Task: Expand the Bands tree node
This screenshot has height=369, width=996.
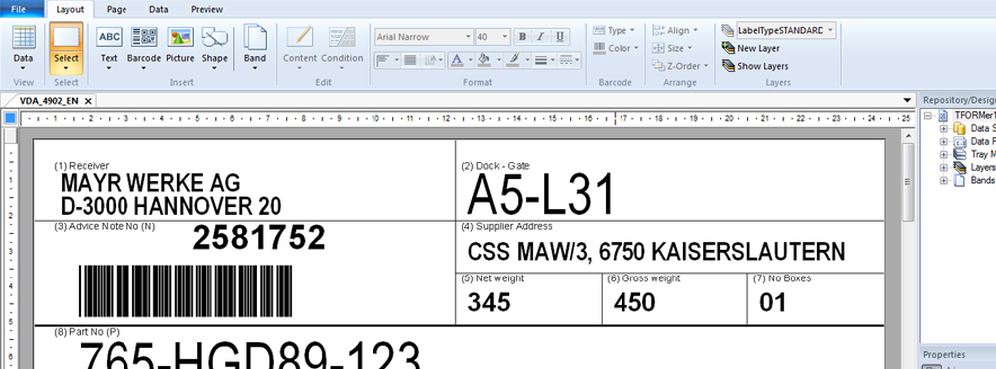Action: (x=944, y=181)
